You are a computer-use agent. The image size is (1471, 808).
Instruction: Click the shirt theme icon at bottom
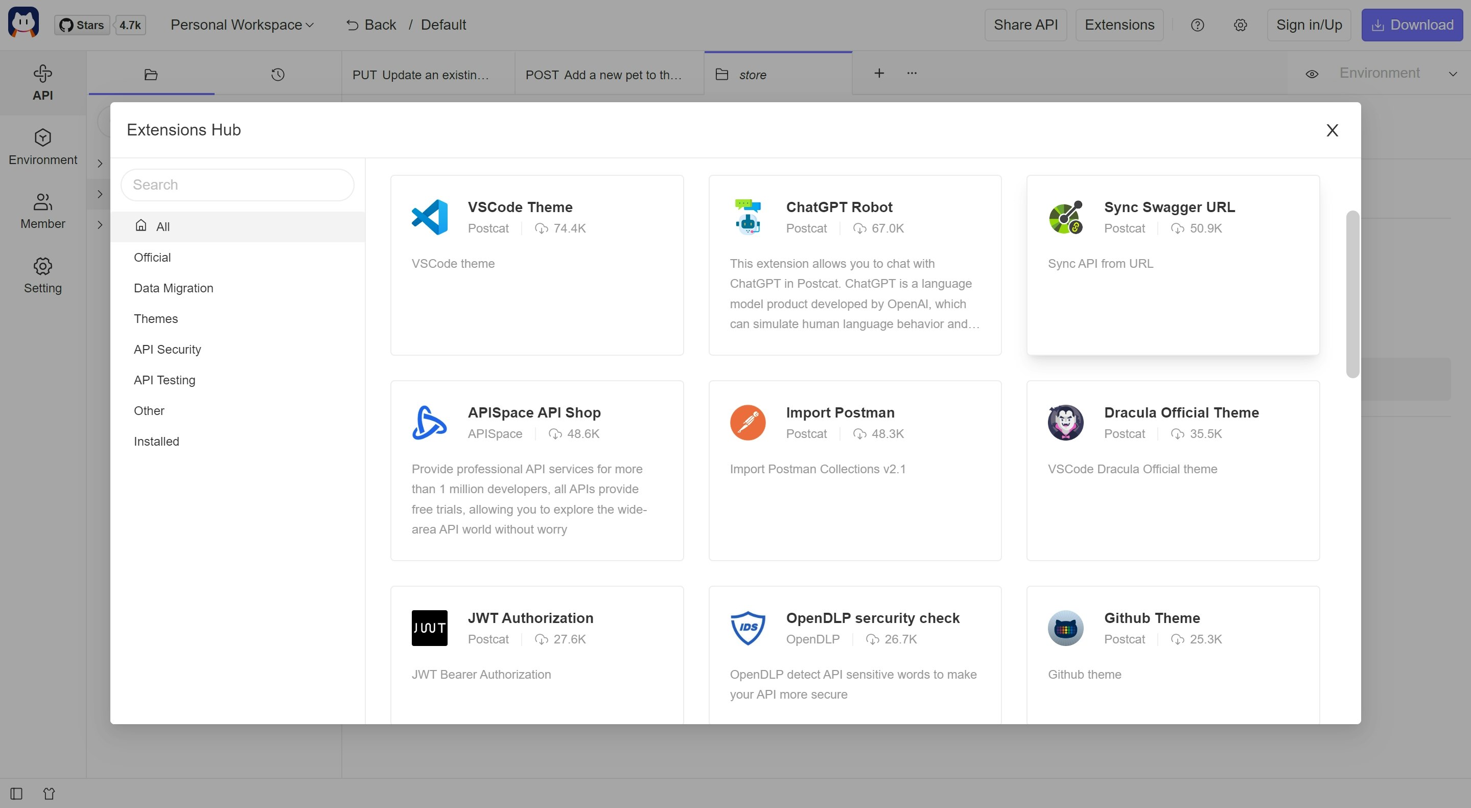point(49,794)
